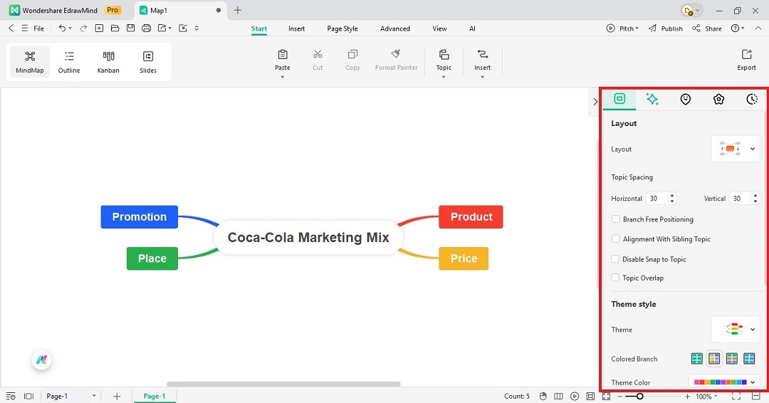Enable Branch Free Positioning checkbox
This screenshot has width=769, height=403.
point(615,219)
